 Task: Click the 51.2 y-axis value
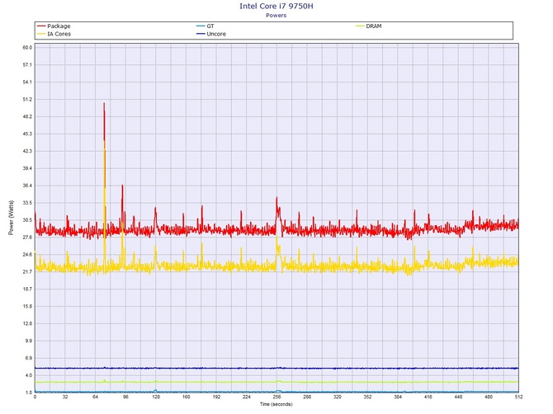pos(27,99)
